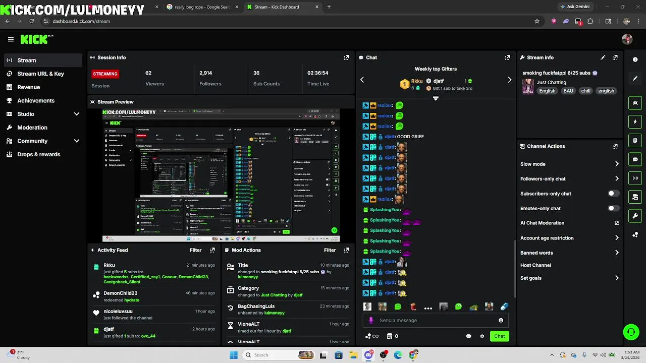
Task: Click the info icon in right rail
Action: tap(635, 59)
